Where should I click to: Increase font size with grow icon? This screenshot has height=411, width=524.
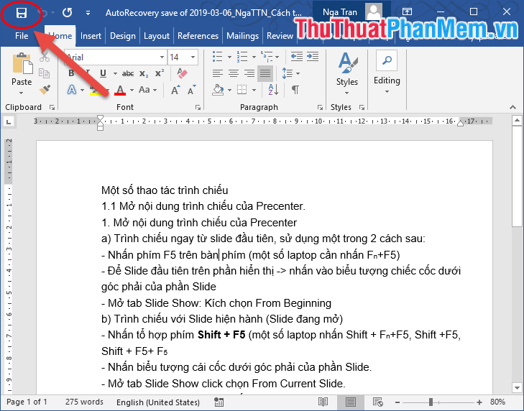pos(175,90)
